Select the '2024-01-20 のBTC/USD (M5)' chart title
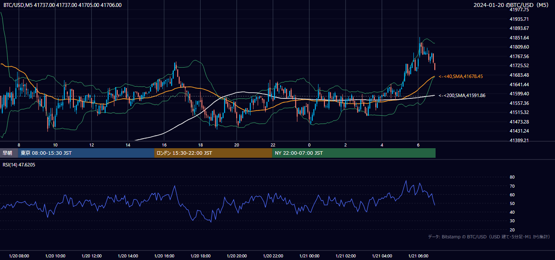The height and width of the screenshot is (260, 555). [x=512, y=5]
